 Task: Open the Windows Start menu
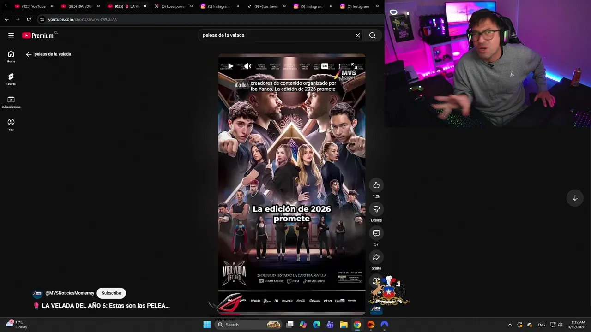click(207, 325)
